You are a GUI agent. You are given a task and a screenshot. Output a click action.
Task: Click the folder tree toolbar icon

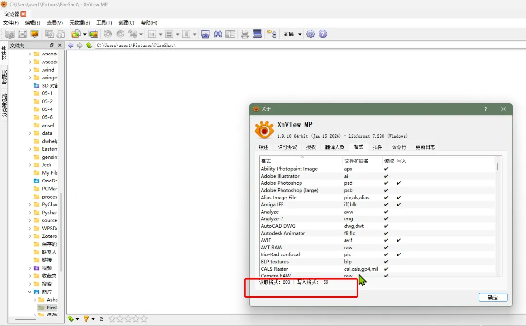(x=272, y=34)
